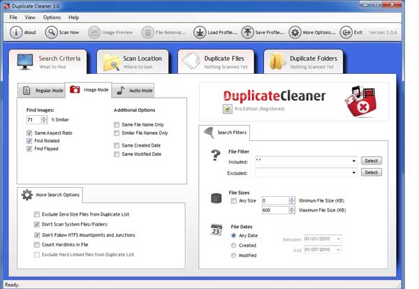
Task: Enable Same Created Date checkbox
Action: pyautogui.click(x=117, y=146)
